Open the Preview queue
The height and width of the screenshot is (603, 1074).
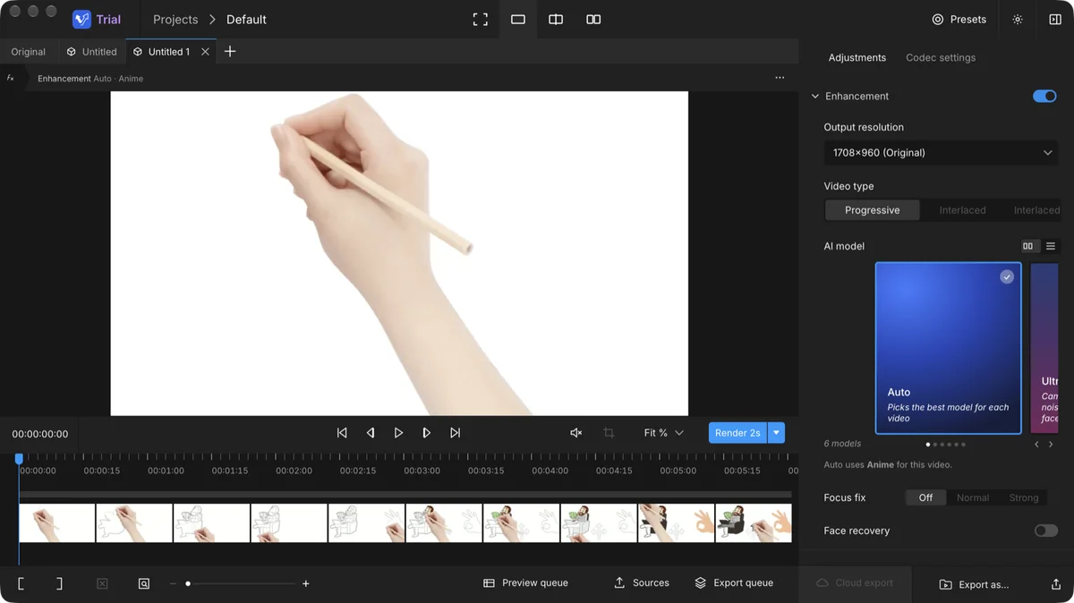(x=525, y=583)
